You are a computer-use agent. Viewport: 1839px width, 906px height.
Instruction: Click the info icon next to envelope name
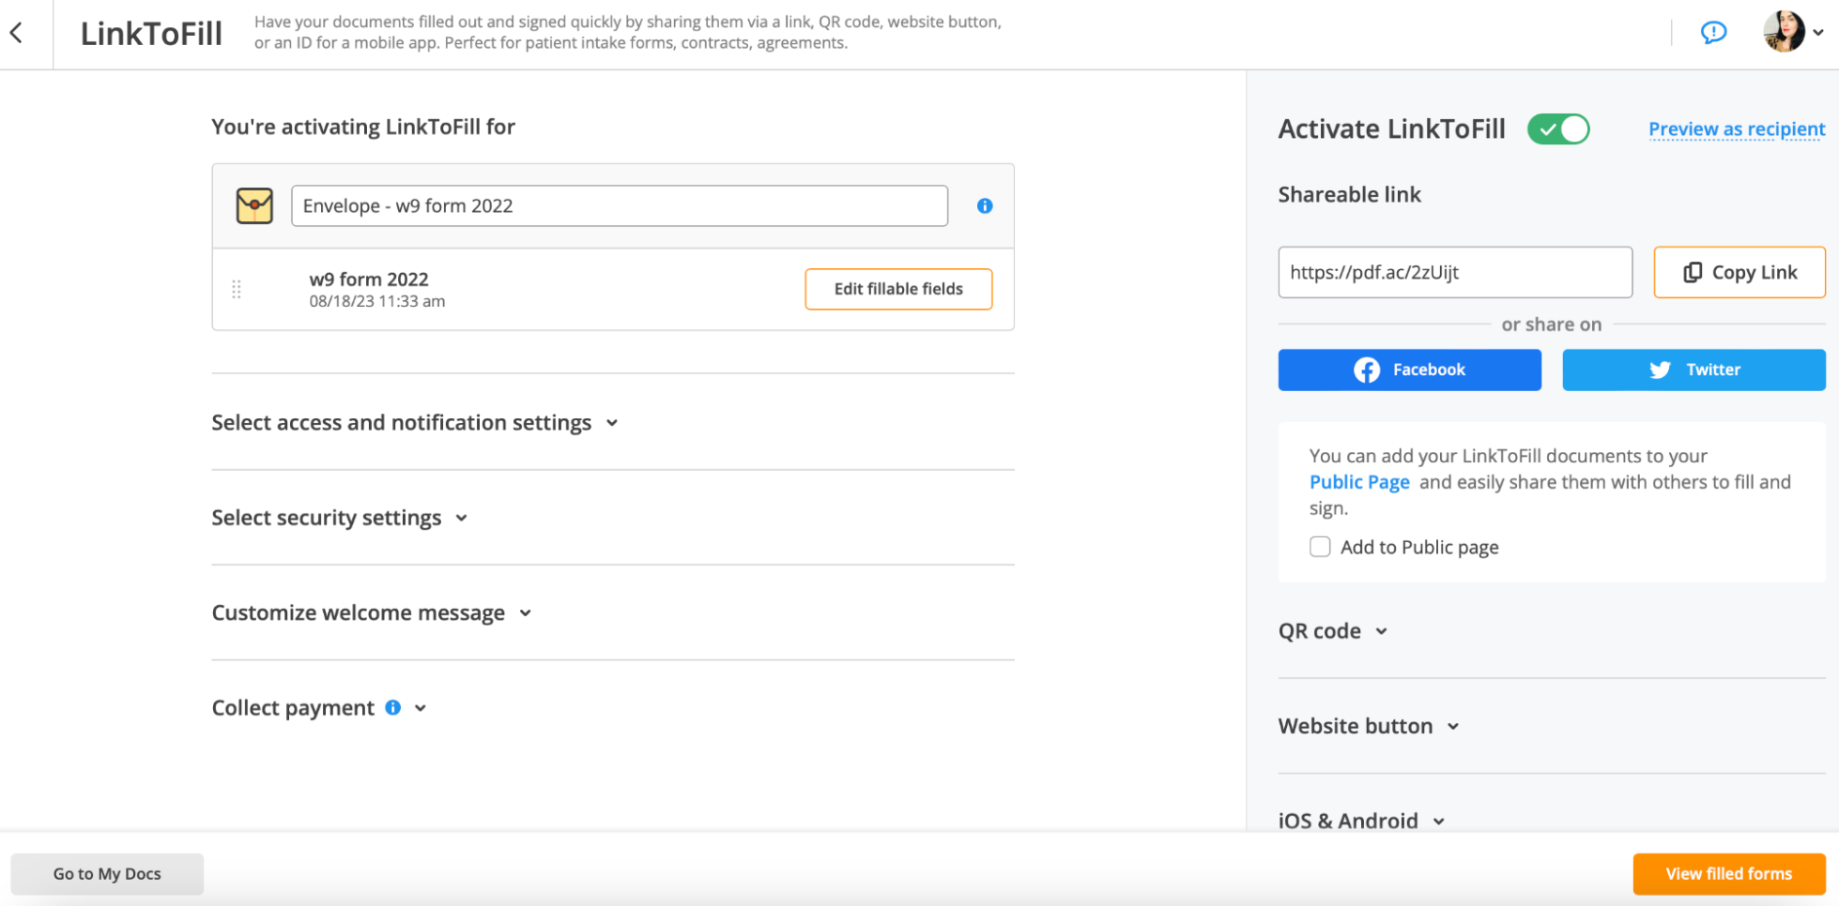pos(984,205)
